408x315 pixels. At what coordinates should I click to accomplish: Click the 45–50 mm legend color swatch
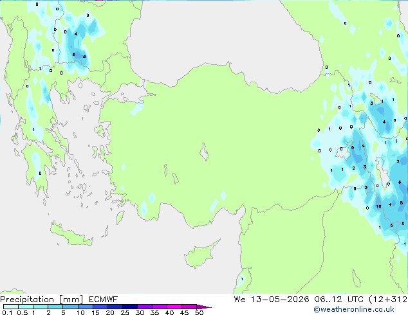point(189,307)
